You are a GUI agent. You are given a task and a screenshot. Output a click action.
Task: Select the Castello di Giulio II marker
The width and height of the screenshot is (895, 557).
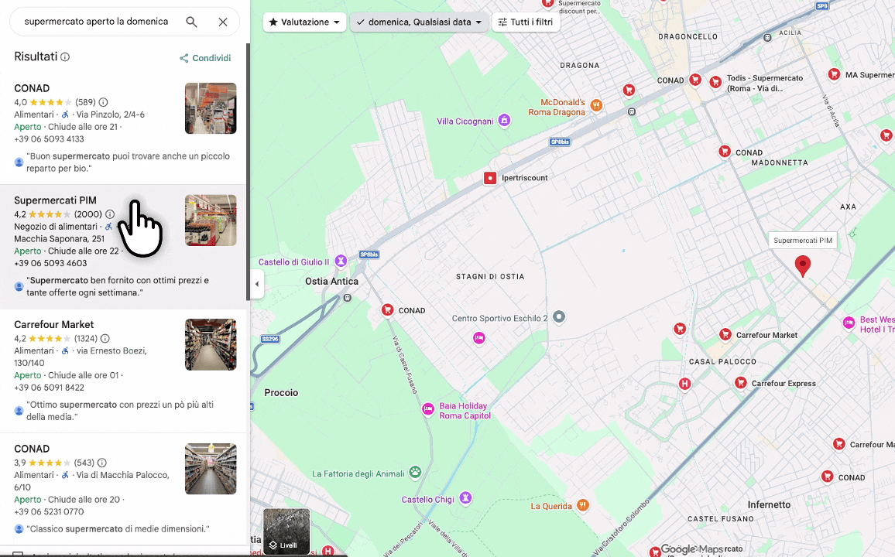click(x=341, y=261)
